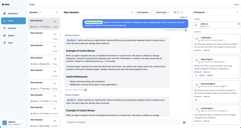Open the chat header kebab menu
Image resolution: width=241 pixels, height=128 pixels.
click(x=186, y=13)
